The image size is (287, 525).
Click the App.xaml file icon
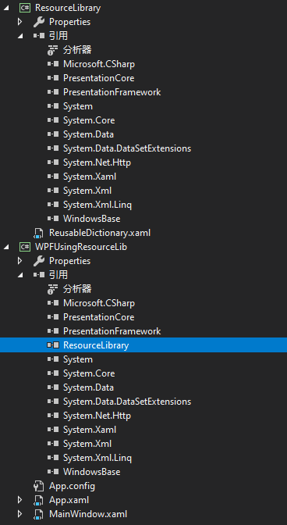(39, 500)
